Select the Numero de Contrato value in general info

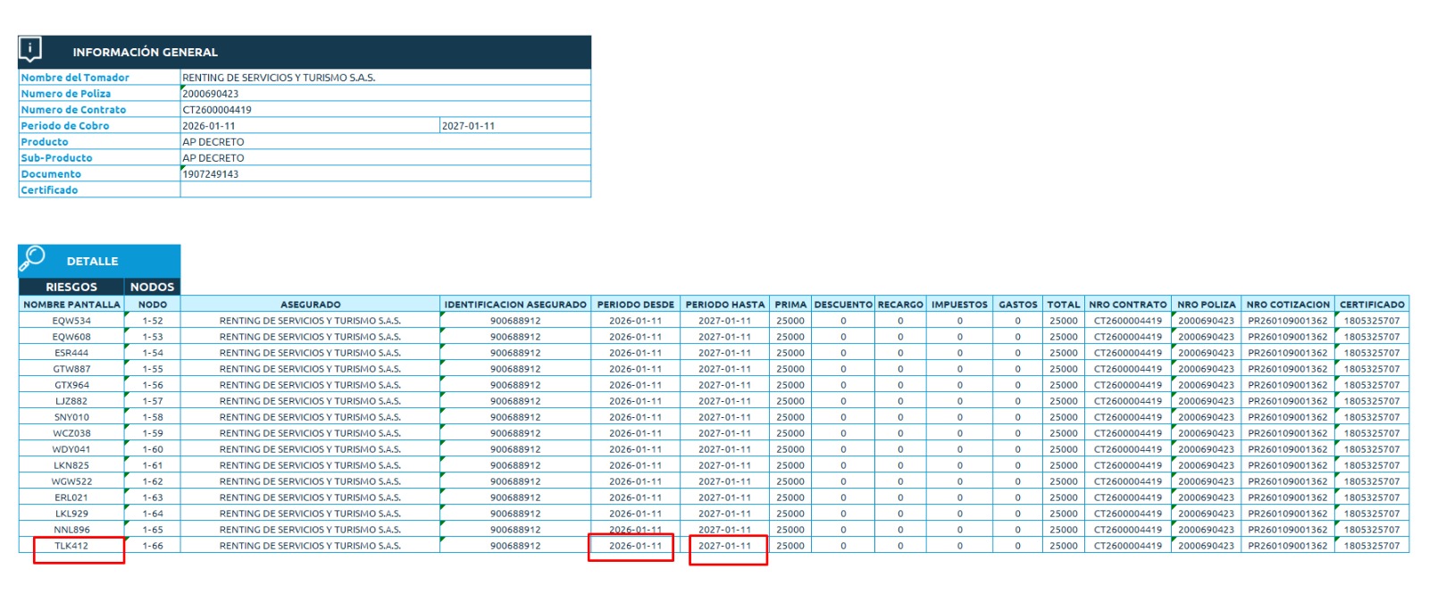217,110
